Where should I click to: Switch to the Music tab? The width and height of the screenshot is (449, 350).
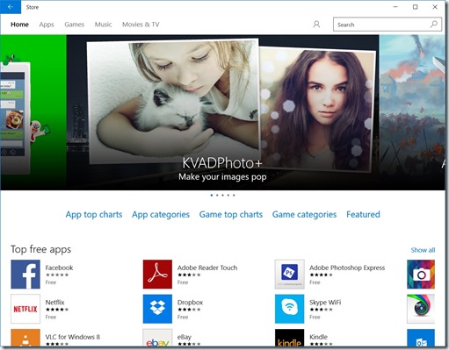[x=103, y=25]
